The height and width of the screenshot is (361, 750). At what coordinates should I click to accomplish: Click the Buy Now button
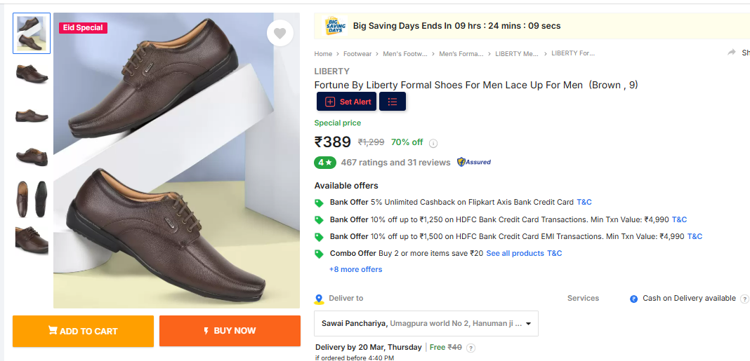tap(230, 331)
